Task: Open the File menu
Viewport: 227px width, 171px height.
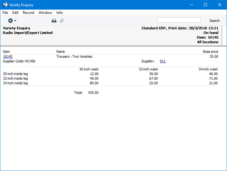Action: click(5, 13)
